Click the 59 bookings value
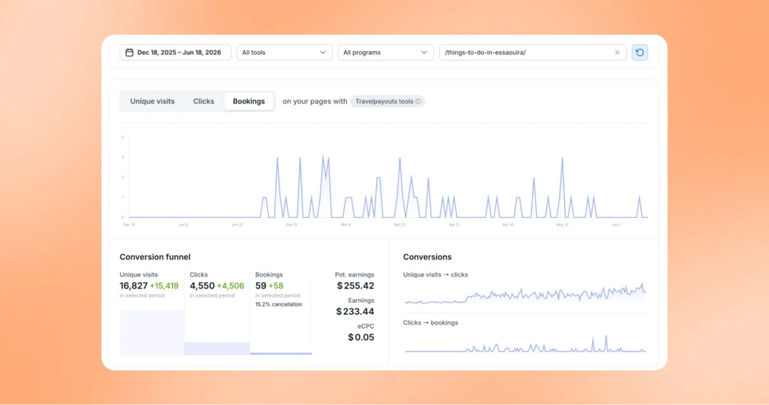The image size is (769, 405). 261,286
